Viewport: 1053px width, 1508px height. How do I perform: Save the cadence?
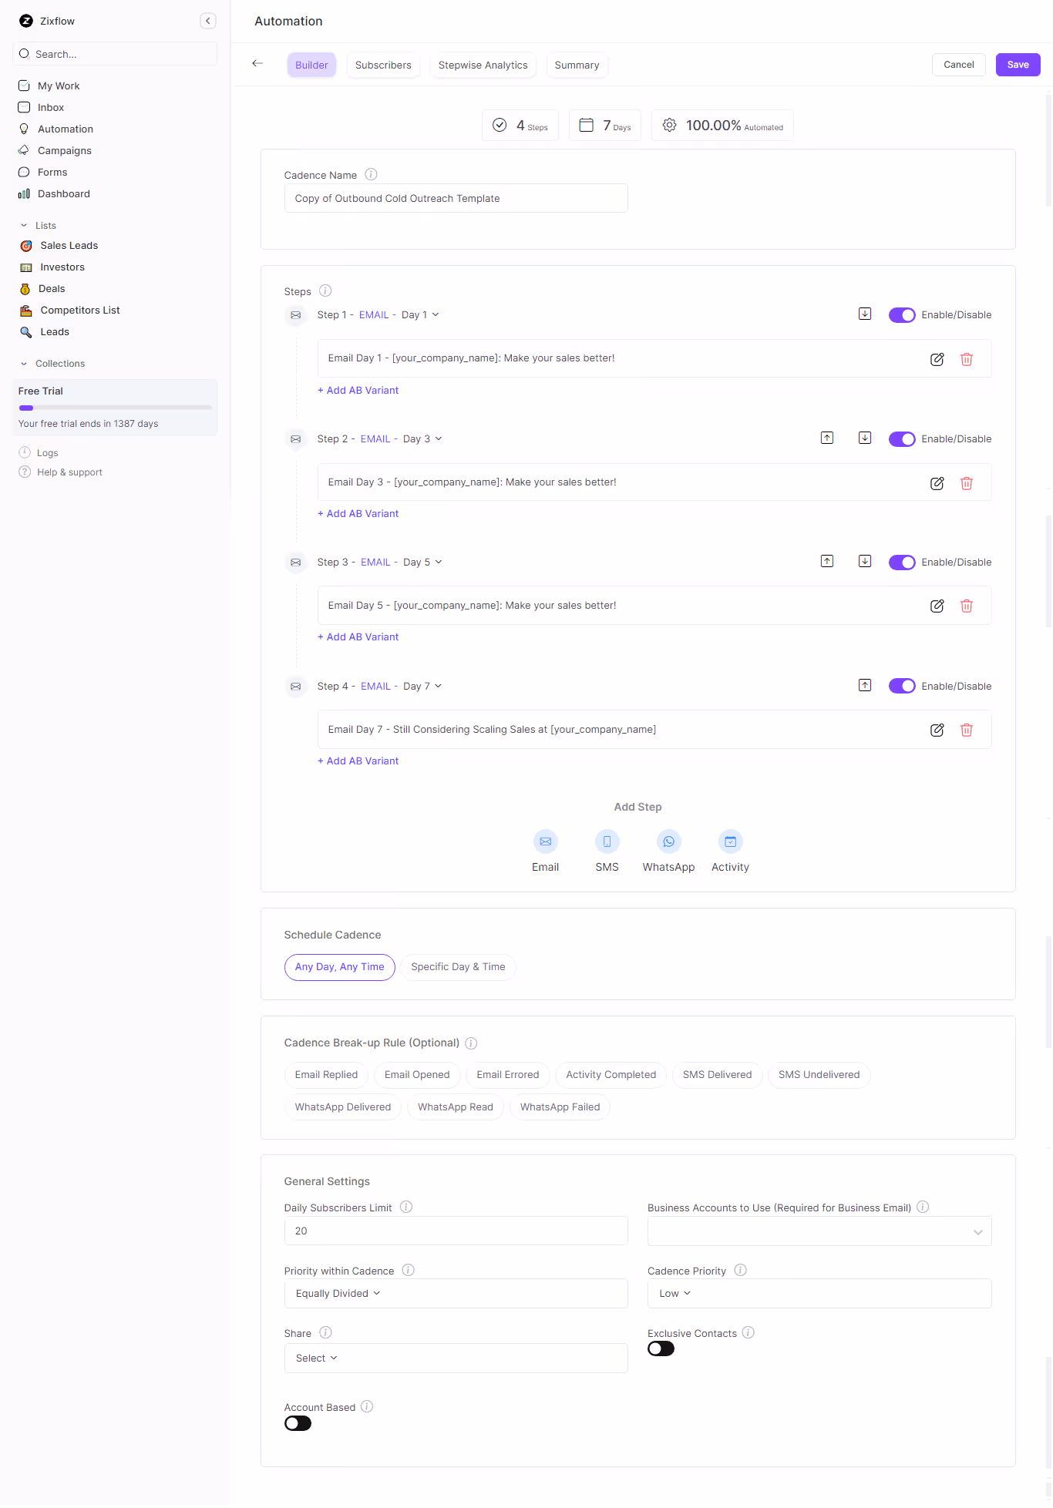pos(1018,65)
